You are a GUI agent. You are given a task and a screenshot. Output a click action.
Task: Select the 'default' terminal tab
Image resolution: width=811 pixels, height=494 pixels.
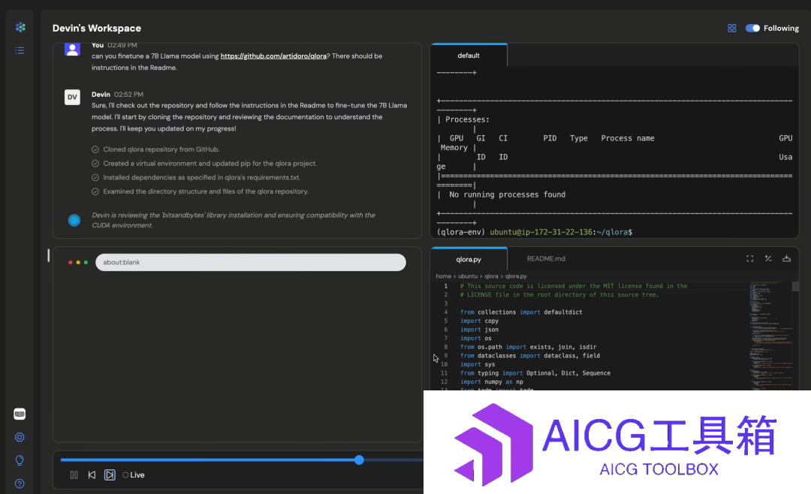coord(469,56)
